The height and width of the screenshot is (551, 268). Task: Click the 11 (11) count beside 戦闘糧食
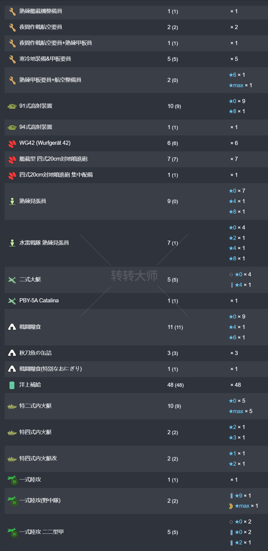175,327
